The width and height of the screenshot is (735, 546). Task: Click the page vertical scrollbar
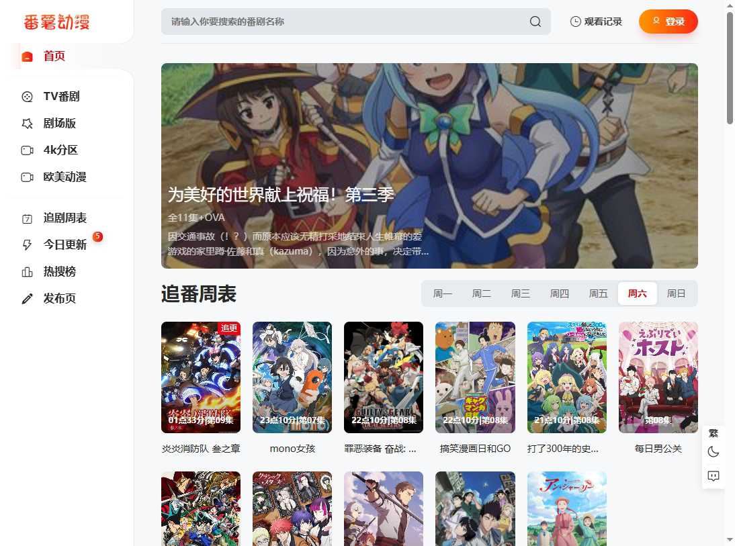click(730, 67)
